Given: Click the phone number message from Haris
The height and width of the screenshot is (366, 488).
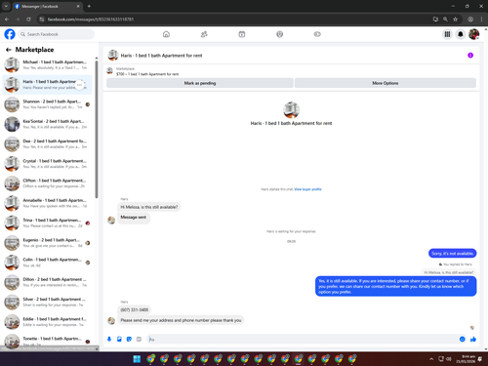Looking at the screenshot, I should pyautogui.click(x=135, y=309).
